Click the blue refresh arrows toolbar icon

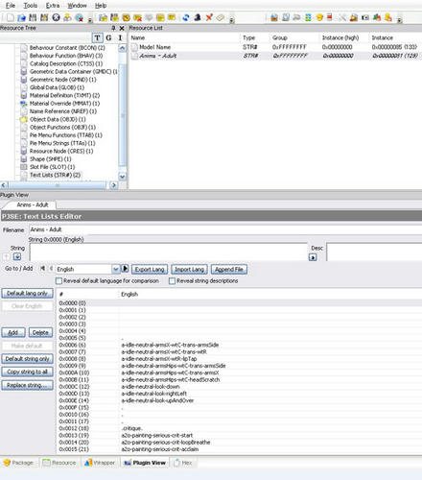point(186,17)
